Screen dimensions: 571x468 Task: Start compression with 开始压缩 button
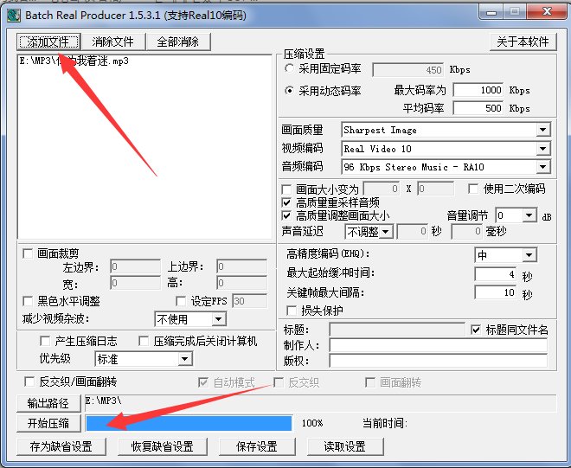(x=49, y=423)
